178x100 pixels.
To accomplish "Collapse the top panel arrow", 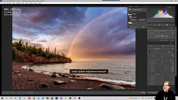I will (x=89, y=5).
